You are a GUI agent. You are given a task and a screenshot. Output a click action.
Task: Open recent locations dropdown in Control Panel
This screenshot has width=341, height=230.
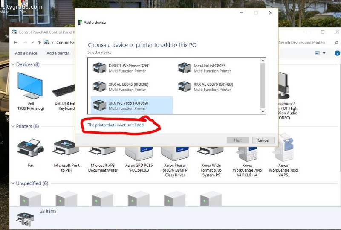[x=33, y=43]
